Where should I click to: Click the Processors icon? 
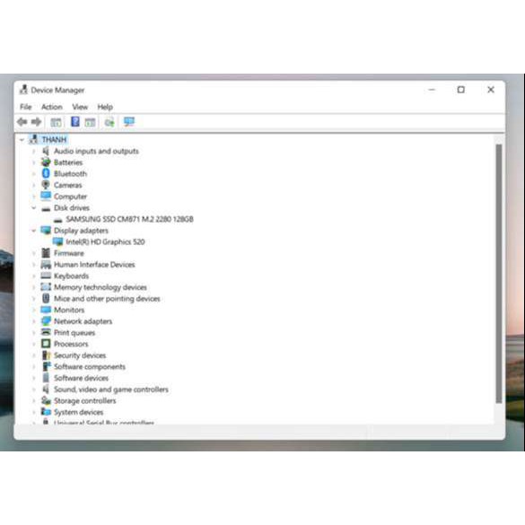tap(46, 344)
